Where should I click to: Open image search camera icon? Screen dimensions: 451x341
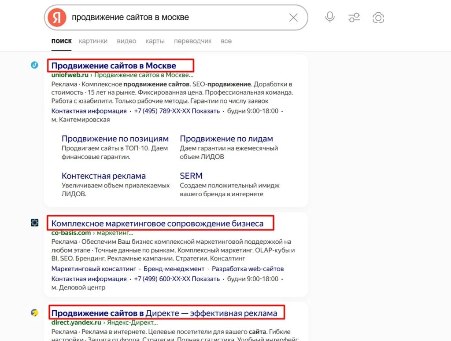pos(378,18)
